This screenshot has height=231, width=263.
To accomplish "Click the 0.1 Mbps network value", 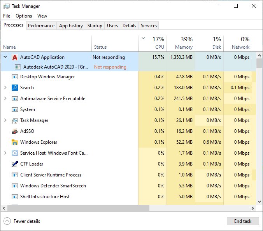I will point(240,88).
